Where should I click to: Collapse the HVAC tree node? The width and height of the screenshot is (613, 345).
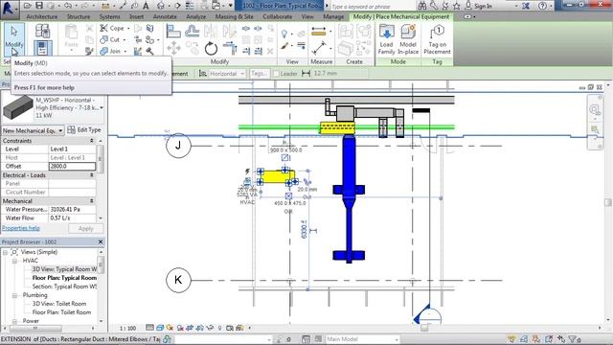[x=14, y=261]
